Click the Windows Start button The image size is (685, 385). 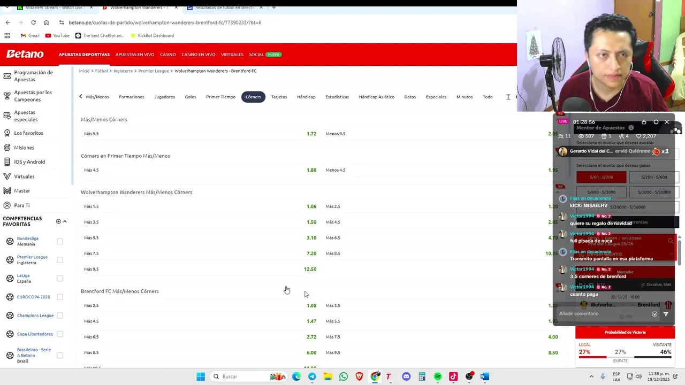(201, 376)
